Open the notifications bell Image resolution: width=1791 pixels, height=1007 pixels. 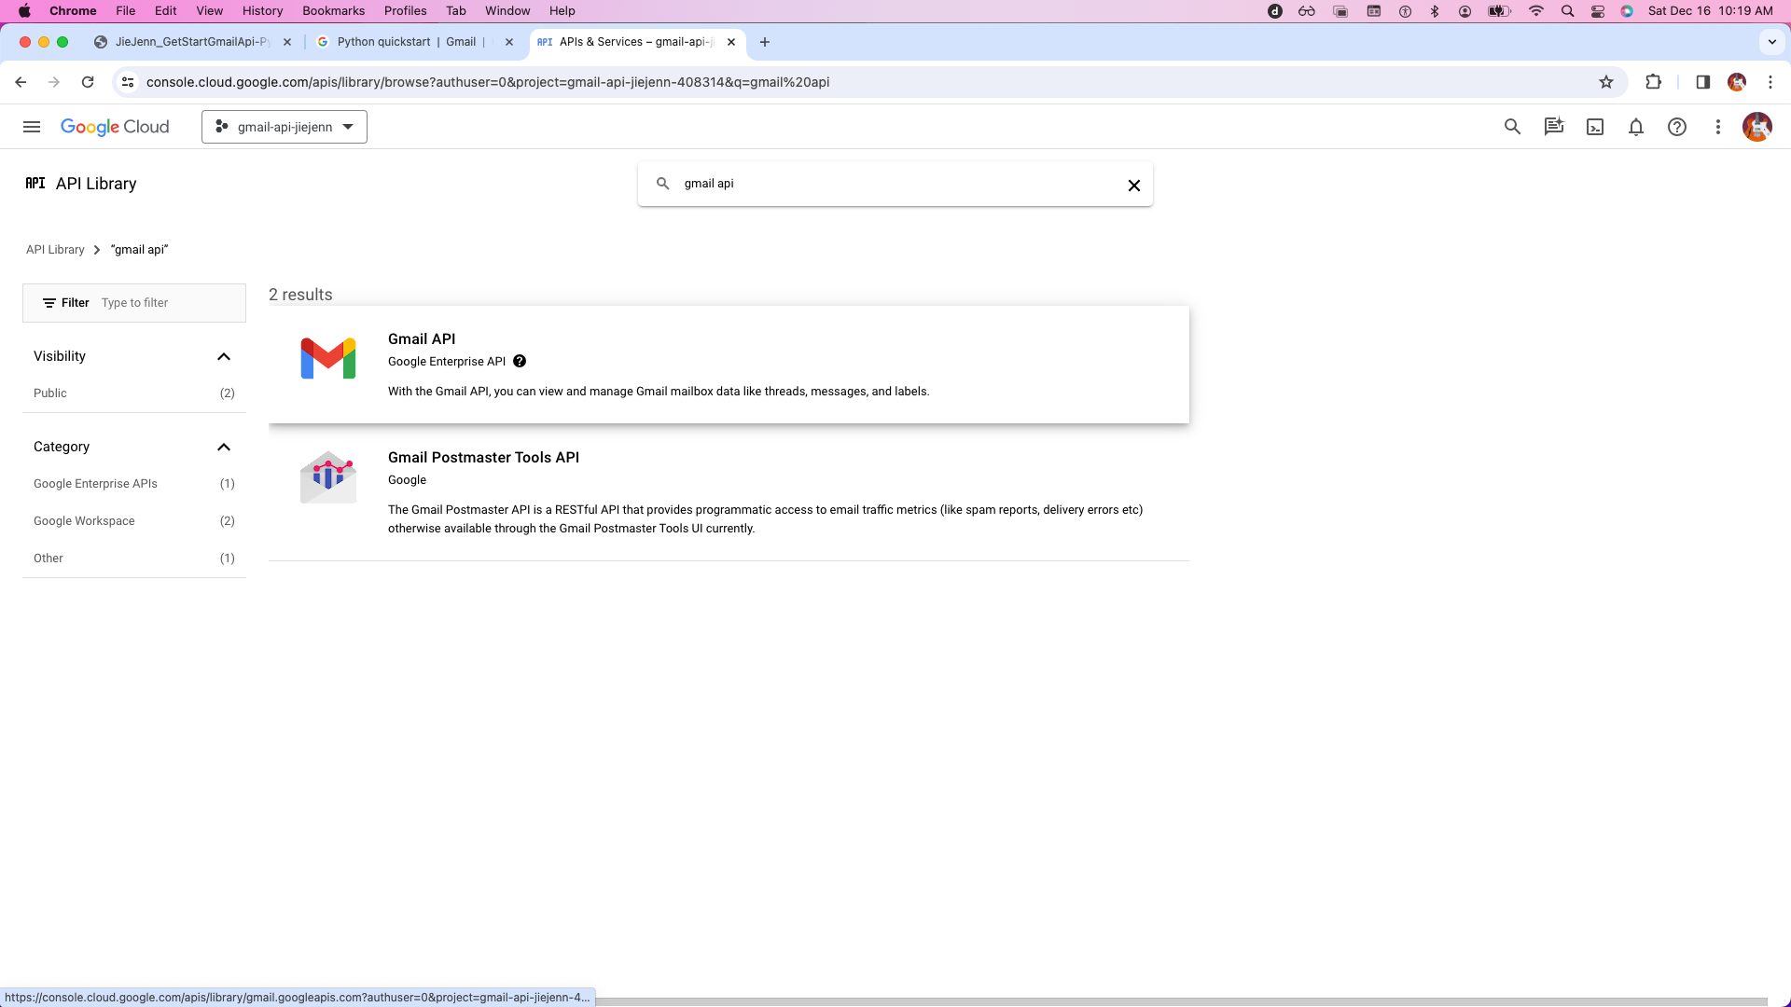[x=1636, y=127]
